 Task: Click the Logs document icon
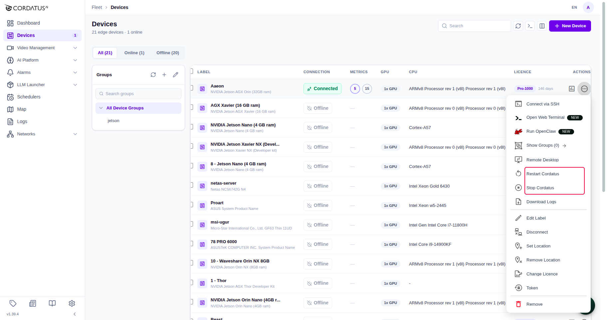click(x=10, y=122)
